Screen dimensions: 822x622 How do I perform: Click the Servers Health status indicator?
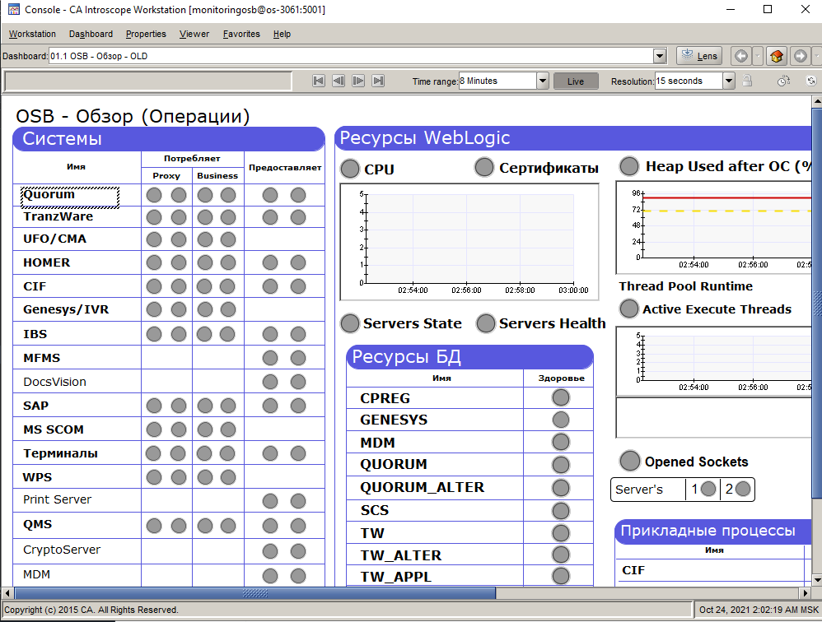(x=486, y=323)
